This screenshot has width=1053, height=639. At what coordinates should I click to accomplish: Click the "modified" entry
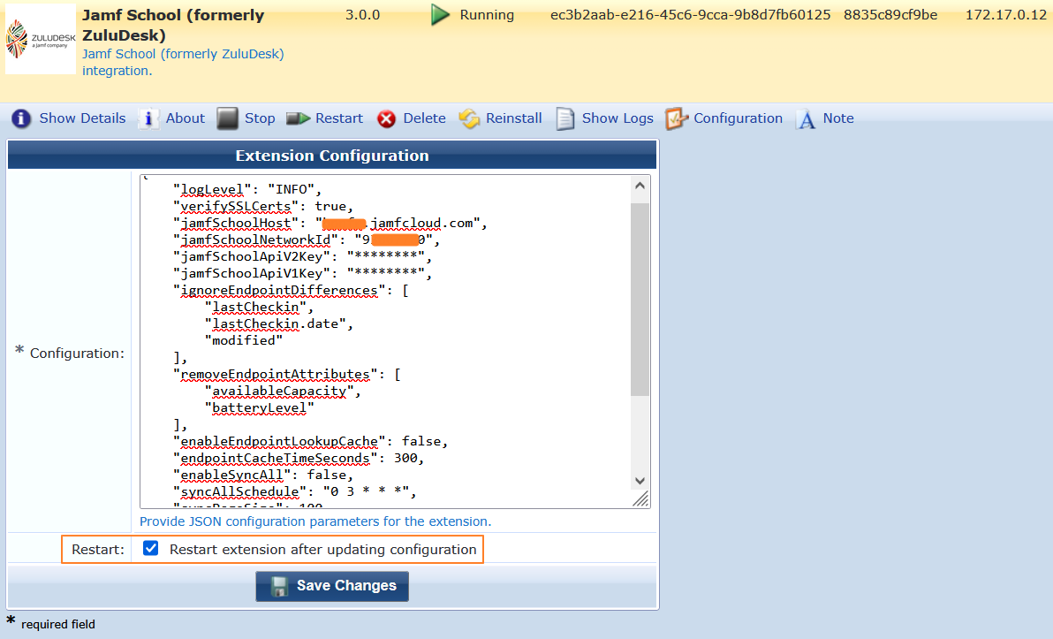(244, 340)
